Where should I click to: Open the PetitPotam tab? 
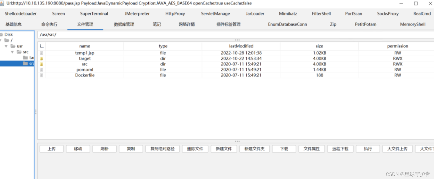point(366,24)
